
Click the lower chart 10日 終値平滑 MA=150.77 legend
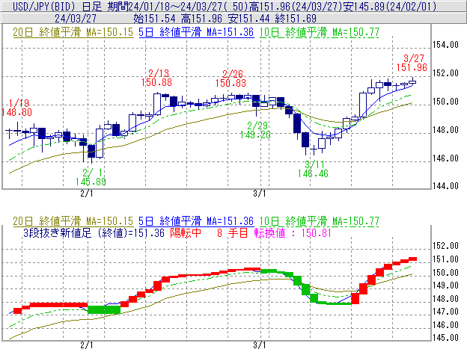pyautogui.click(x=320, y=221)
